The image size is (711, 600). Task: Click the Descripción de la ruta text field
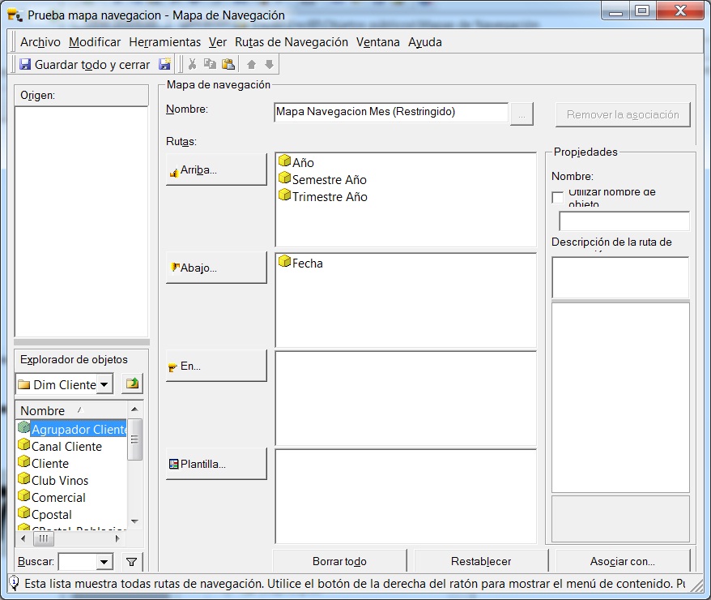619,277
